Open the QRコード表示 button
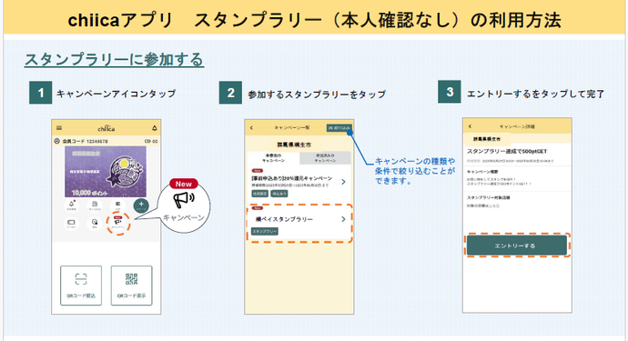Viewport: 628px width, 341px height. pyautogui.click(x=131, y=286)
